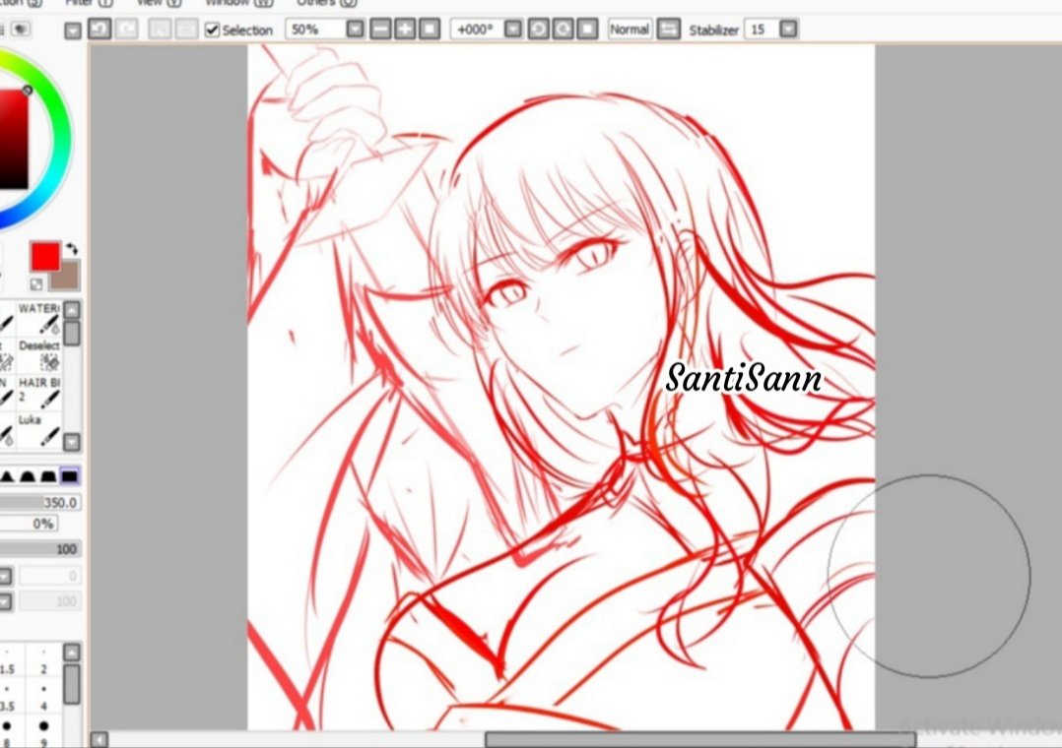Zoom in with the plus button

click(405, 30)
